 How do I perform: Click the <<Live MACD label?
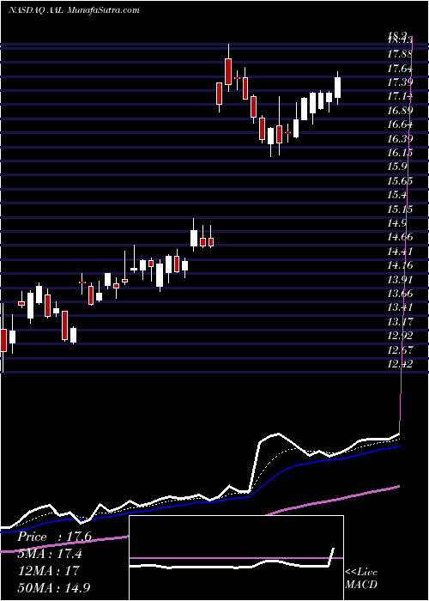click(x=361, y=578)
